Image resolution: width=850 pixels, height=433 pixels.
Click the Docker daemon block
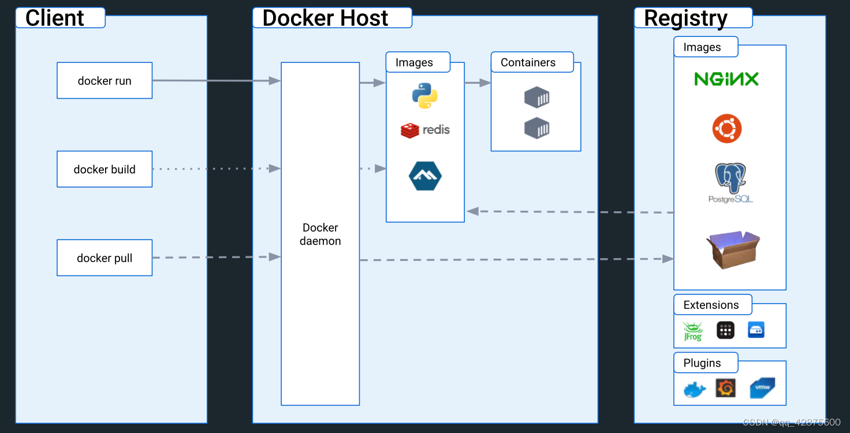pos(320,234)
